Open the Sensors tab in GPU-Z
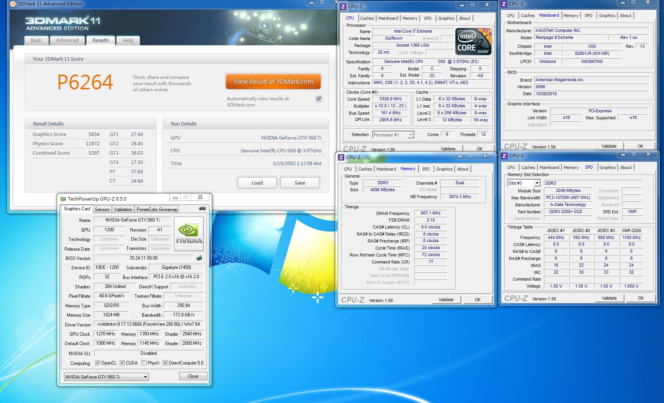 coord(102,209)
